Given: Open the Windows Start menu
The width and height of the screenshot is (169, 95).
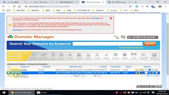Looking at the screenshot, I should tap(4, 93).
